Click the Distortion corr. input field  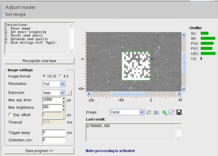point(54,140)
